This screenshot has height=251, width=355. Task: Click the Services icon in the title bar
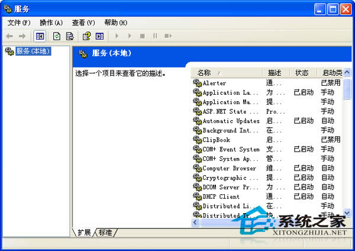(x=8, y=9)
